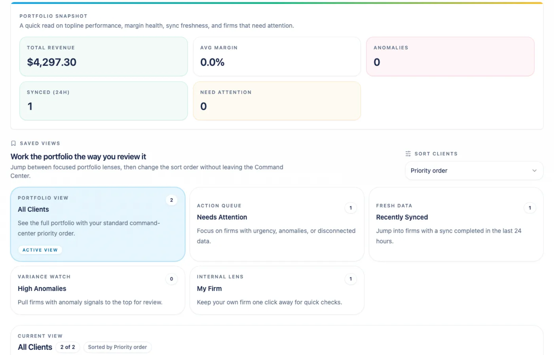Activate the High Anomalies variance watch
Viewport: 554px width, 355px height.
(97, 290)
